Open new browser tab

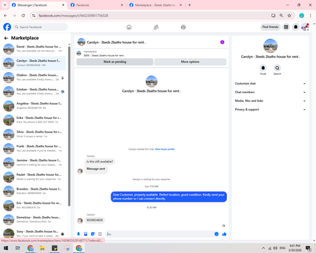[190, 5]
